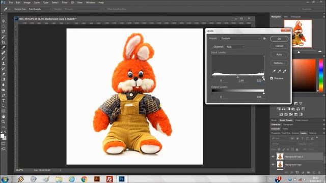Select the Crop tool

pos(4,42)
